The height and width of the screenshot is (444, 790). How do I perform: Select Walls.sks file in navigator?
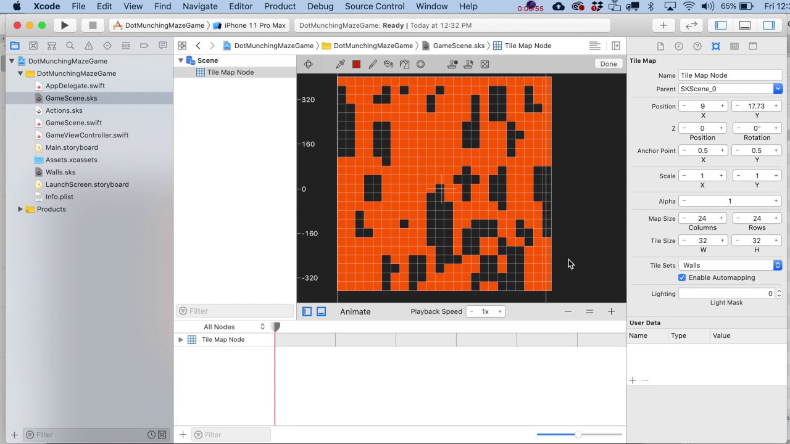click(60, 172)
